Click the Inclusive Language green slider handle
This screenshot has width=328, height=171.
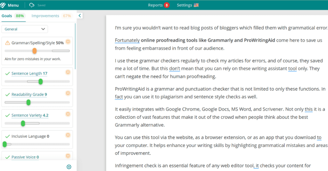click(x=4, y=144)
